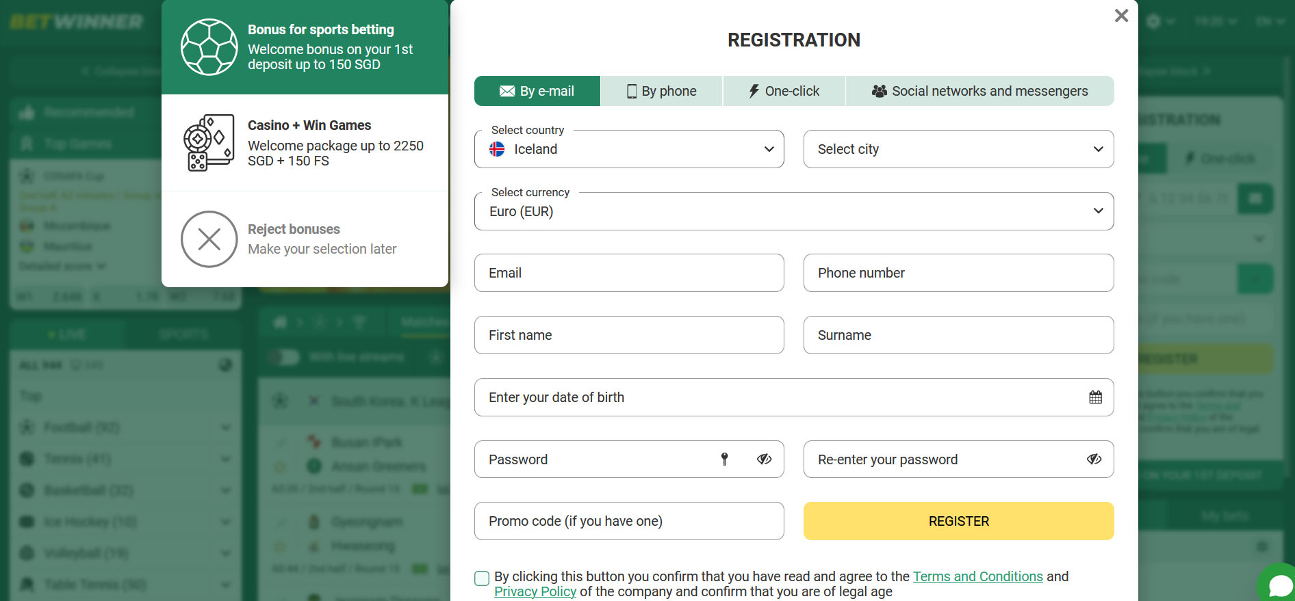Open Social networks and messengers tab

click(x=980, y=91)
